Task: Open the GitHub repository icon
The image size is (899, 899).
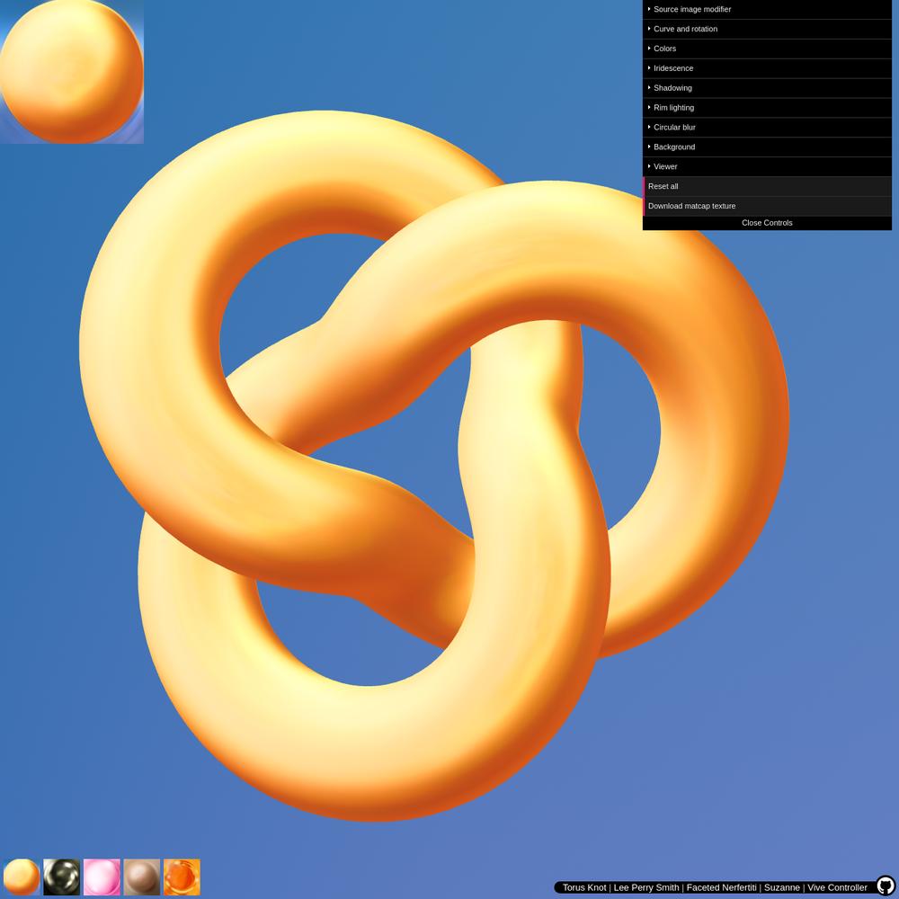Action: click(886, 885)
